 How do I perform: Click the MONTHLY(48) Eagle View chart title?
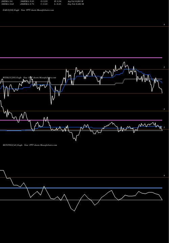click(30, 145)
